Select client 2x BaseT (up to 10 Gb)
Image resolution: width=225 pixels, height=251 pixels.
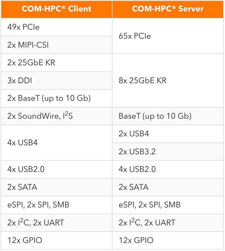tap(57, 98)
